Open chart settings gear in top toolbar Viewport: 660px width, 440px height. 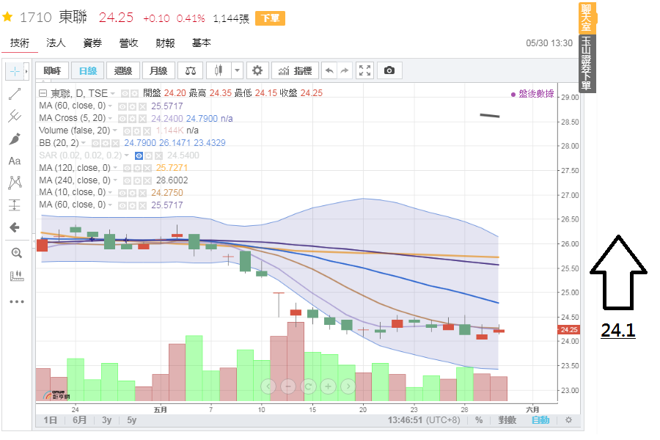(x=257, y=70)
